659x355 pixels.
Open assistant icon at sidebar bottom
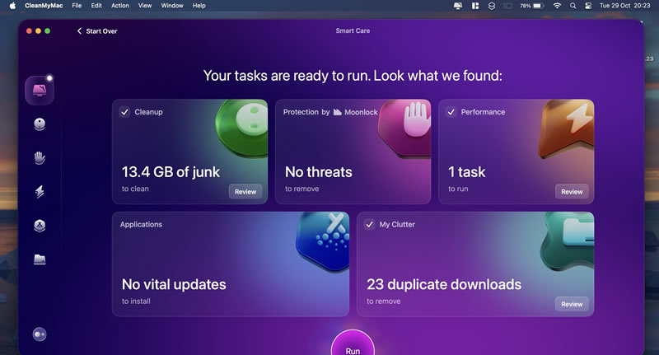pyautogui.click(x=40, y=334)
